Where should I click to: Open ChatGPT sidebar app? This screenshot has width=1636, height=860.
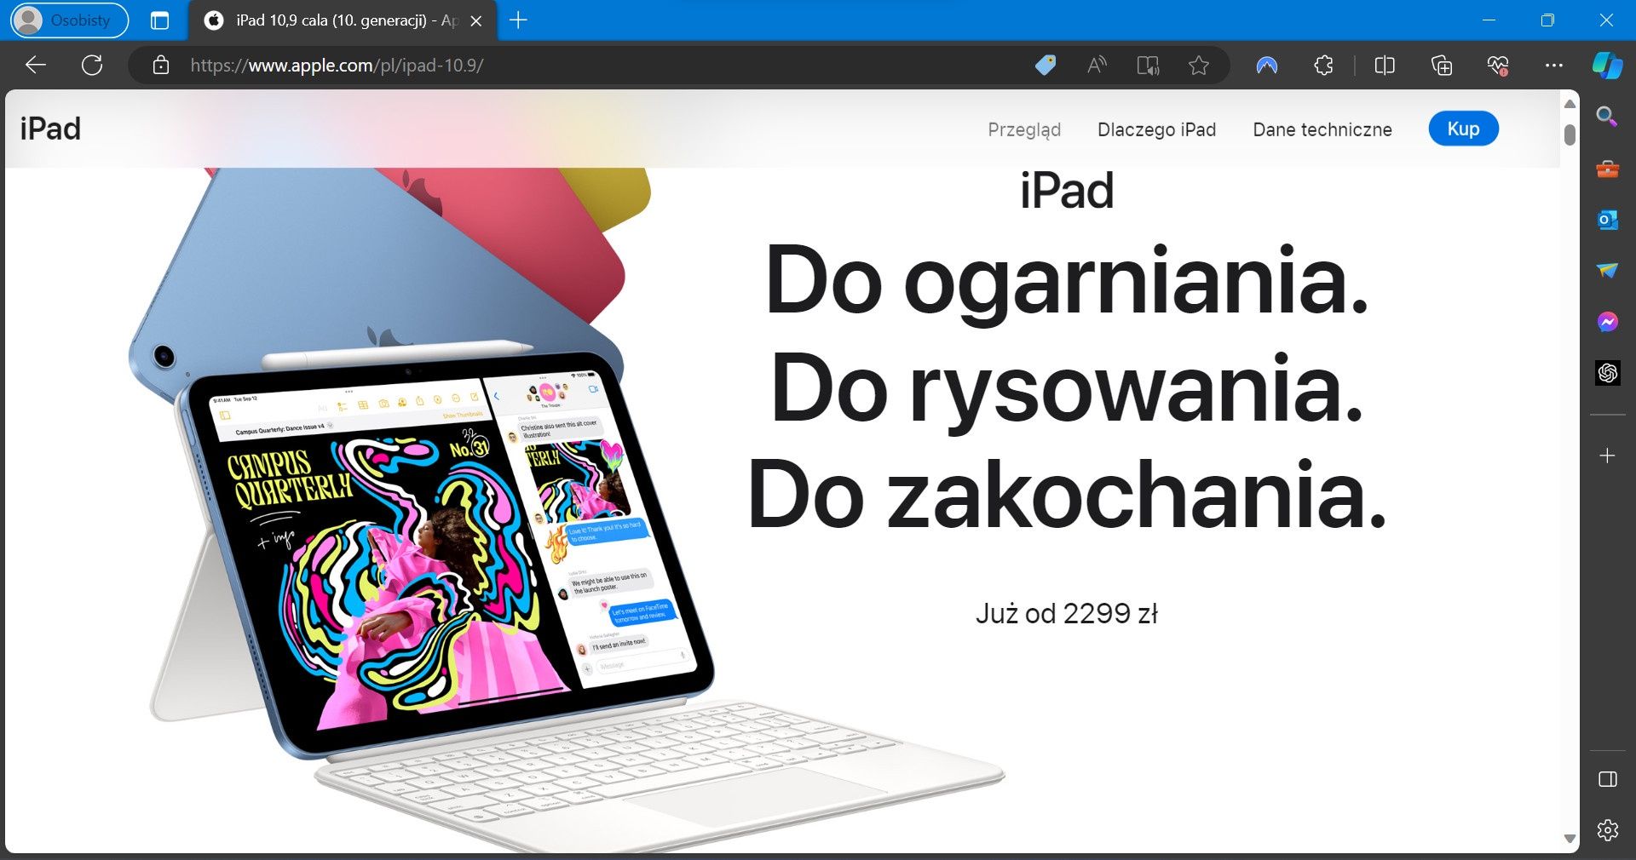click(x=1607, y=373)
